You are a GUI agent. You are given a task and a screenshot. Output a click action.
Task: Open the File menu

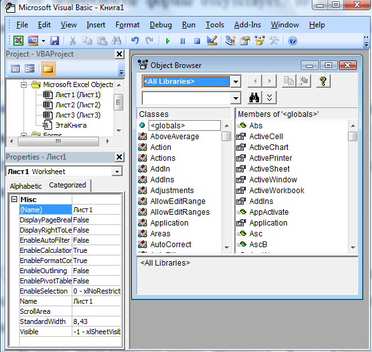[22, 25]
